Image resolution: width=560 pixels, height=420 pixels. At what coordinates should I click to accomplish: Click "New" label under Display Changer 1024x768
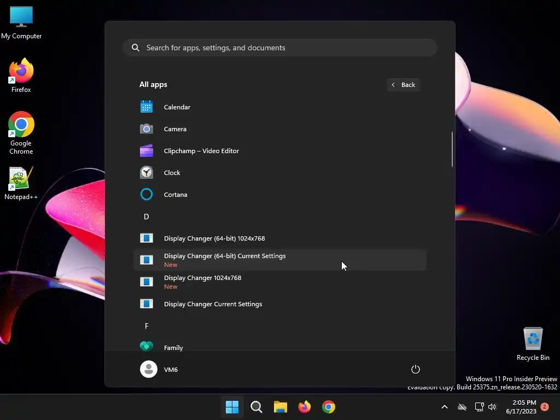click(x=171, y=287)
